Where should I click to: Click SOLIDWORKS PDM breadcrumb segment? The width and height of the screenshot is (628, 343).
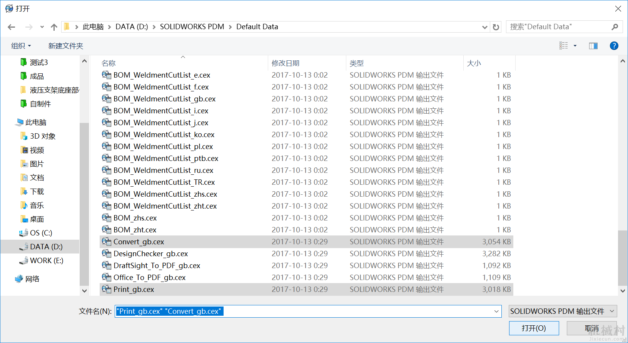tap(192, 27)
